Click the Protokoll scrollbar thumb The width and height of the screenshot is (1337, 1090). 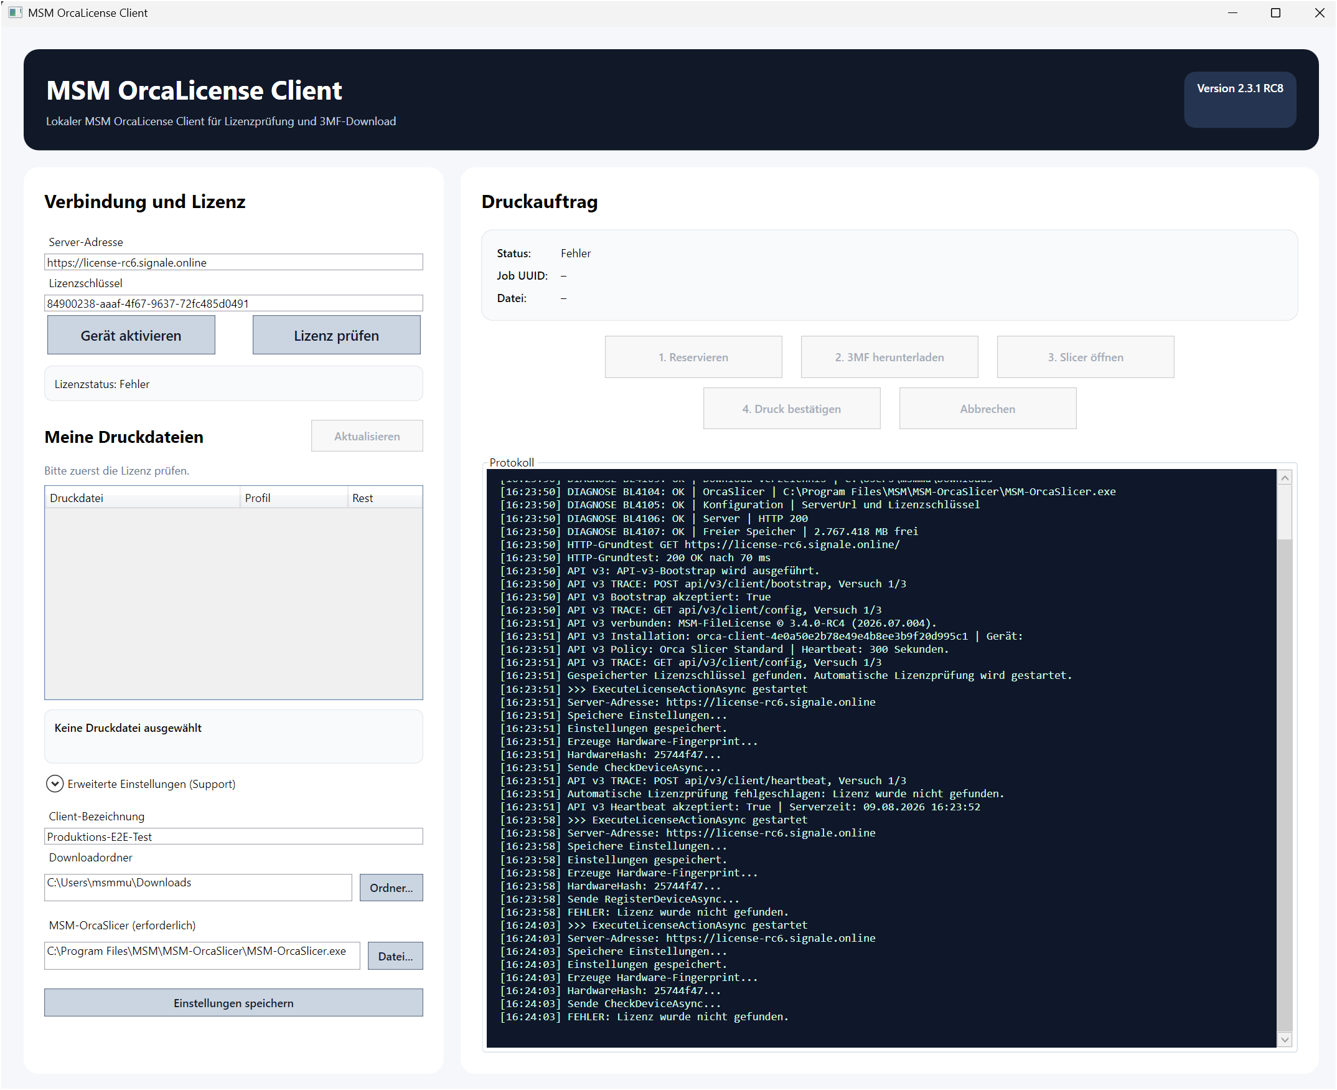[1284, 785]
